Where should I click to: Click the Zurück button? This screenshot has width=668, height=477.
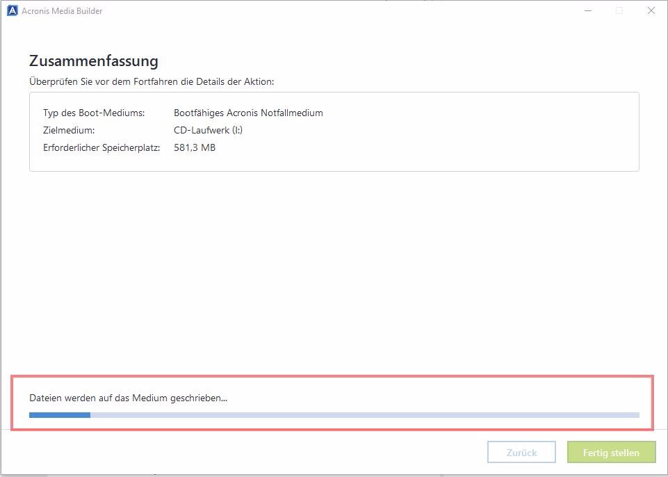[x=521, y=452]
